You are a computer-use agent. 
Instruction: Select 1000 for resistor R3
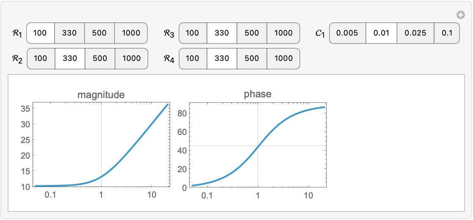tap(283, 33)
